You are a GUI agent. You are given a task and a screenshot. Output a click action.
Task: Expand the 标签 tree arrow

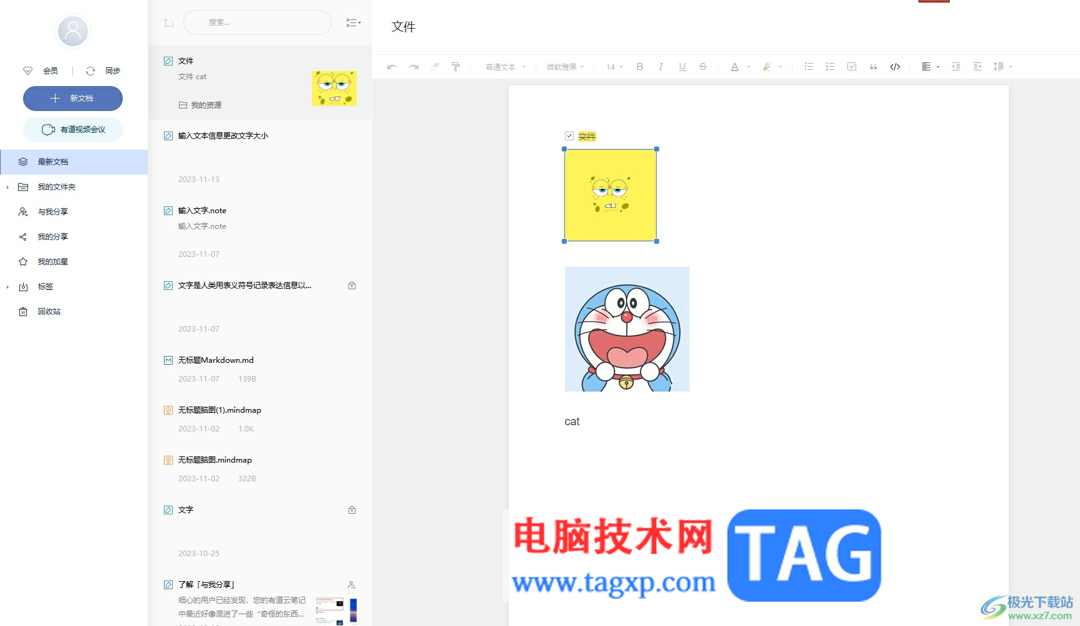click(7, 287)
